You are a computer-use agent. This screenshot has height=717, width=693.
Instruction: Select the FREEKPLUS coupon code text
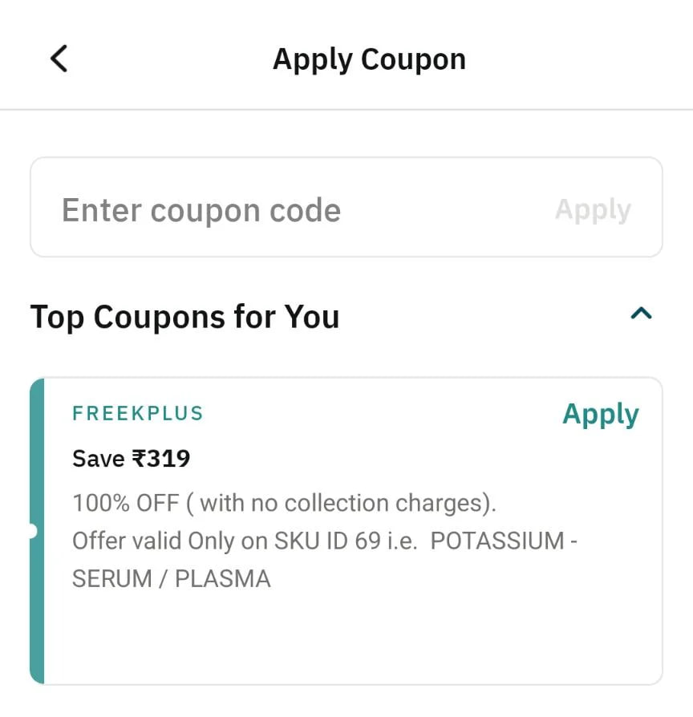point(137,414)
